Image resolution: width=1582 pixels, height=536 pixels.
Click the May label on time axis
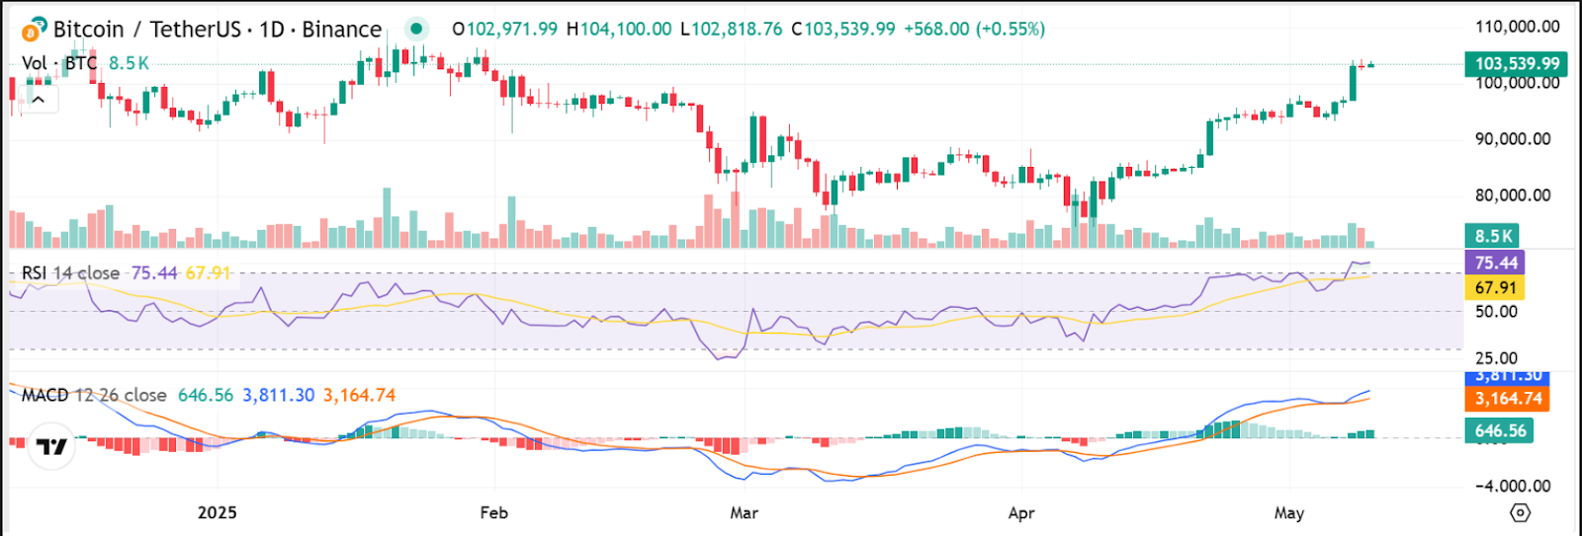coord(1289,512)
